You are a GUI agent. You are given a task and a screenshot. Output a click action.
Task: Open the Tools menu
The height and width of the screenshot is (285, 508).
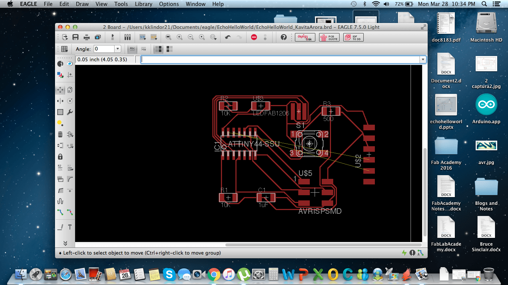121,4
